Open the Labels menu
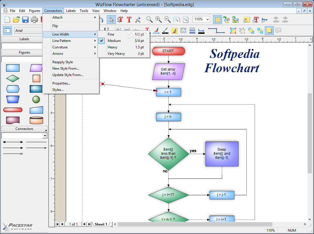Screen dimensions: 314x234 coord(71,10)
